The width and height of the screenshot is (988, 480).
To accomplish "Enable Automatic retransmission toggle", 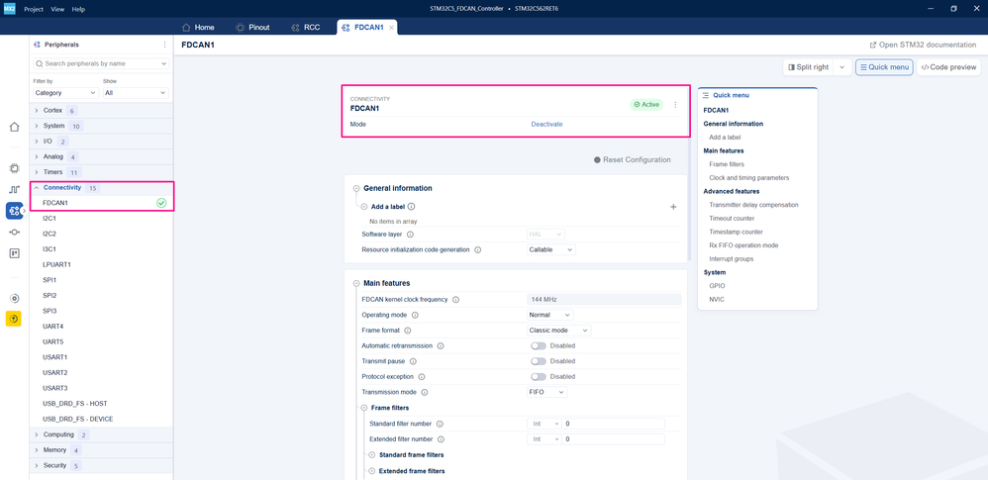I will coord(539,345).
